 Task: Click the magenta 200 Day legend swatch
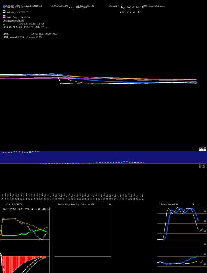(5, 17)
